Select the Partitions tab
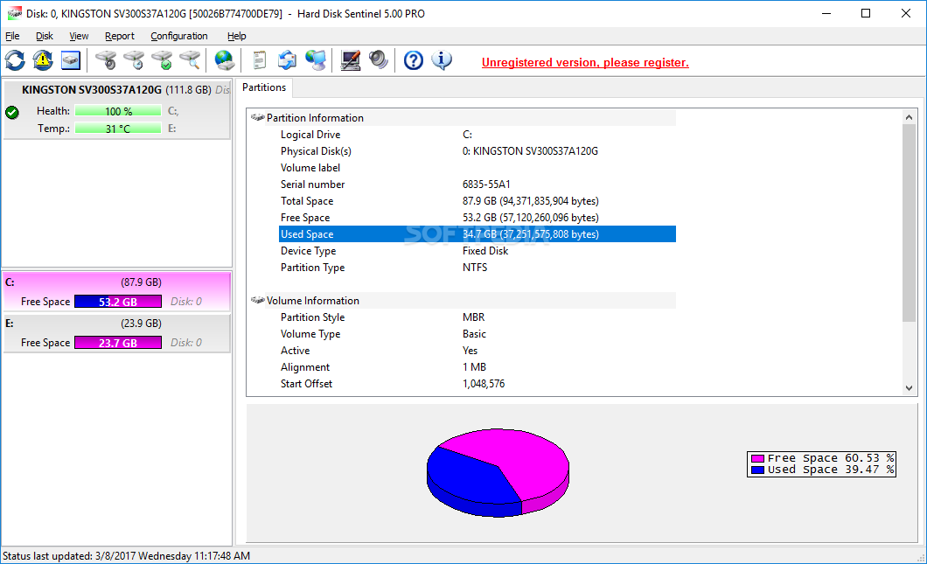 264,87
